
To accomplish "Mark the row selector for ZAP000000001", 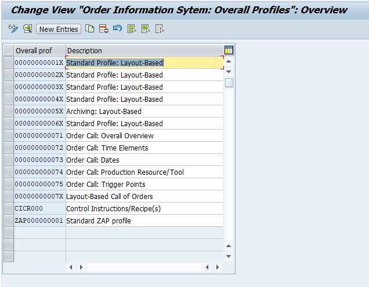I will 8,220.
